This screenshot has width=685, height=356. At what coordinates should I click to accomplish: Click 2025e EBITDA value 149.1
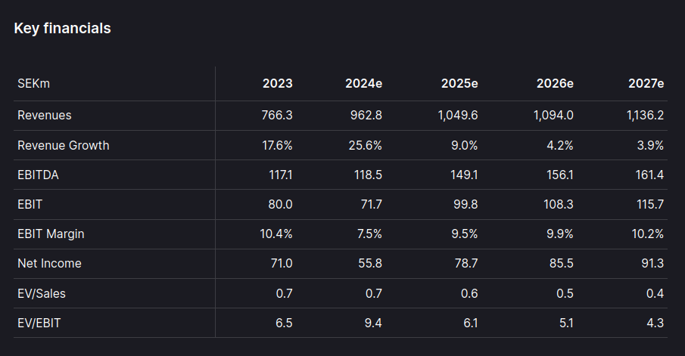(x=463, y=175)
